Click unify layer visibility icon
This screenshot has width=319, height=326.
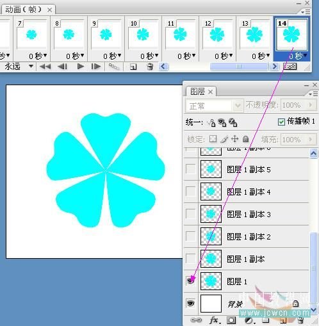point(222,122)
